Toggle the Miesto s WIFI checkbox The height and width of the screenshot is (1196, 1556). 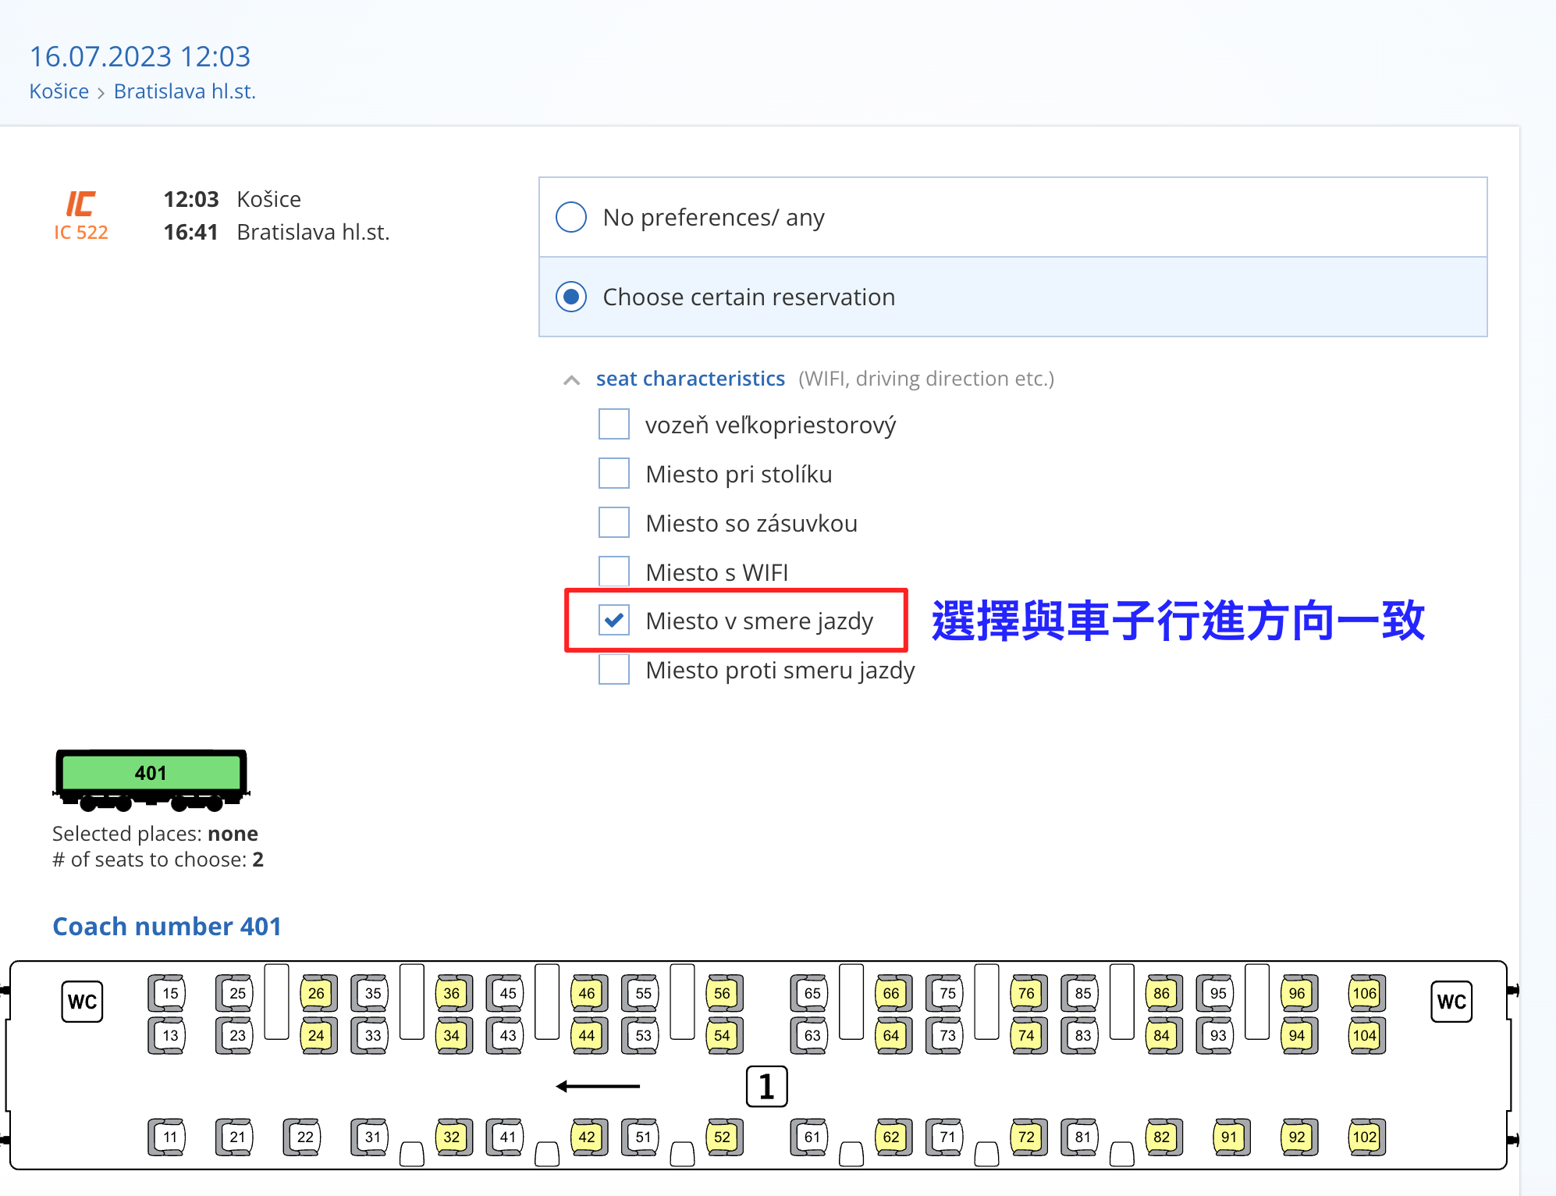pyautogui.click(x=614, y=571)
